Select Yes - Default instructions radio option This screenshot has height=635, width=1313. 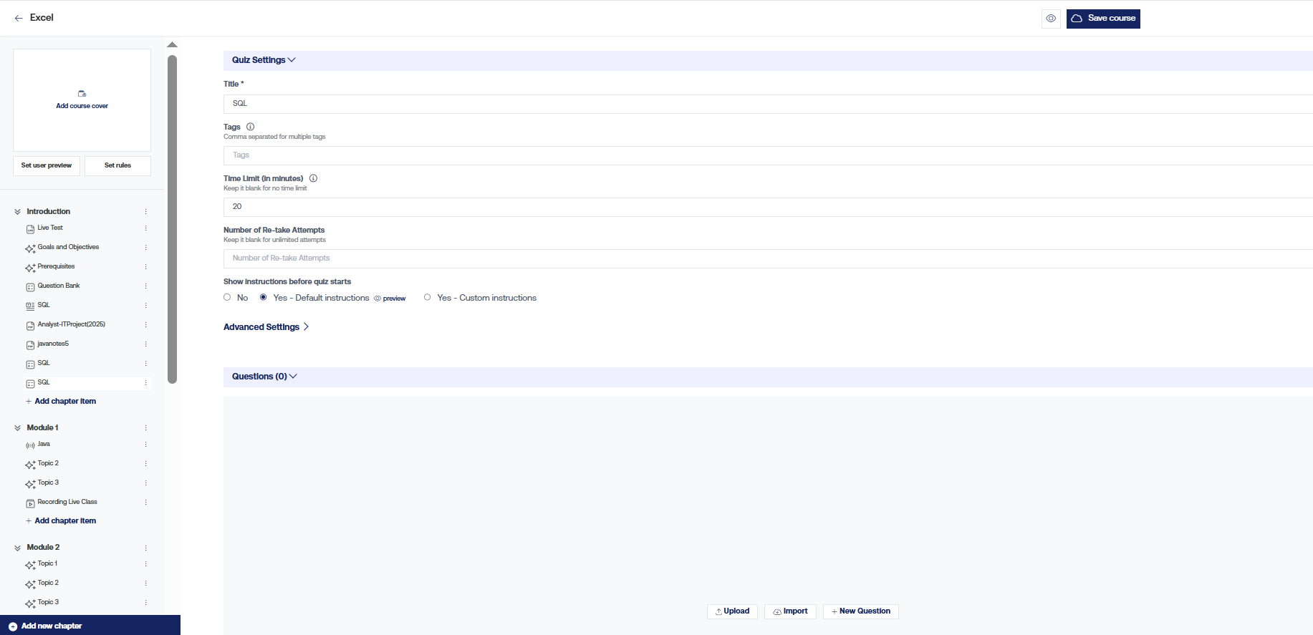tap(264, 297)
